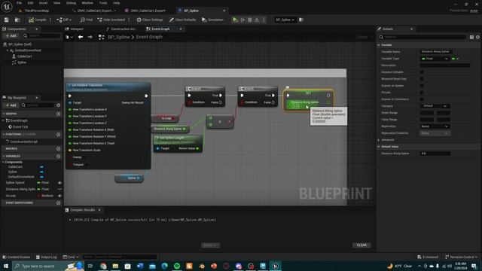The height and width of the screenshot is (271, 482).
Task: Add a new component with Add button
Action: (11, 36)
